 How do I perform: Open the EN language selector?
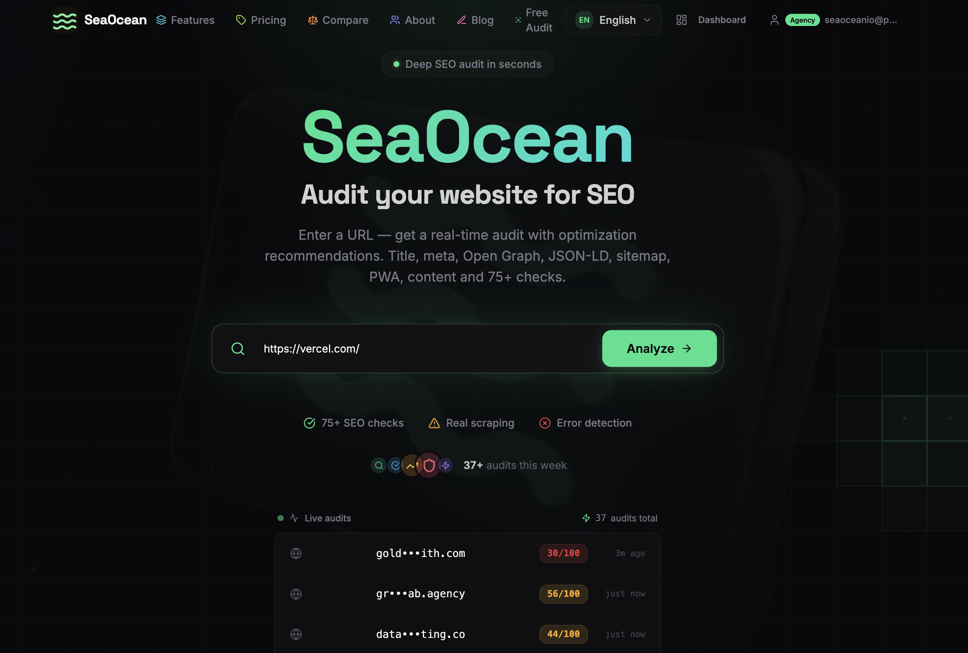pyautogui.click(x=614, y=20)
